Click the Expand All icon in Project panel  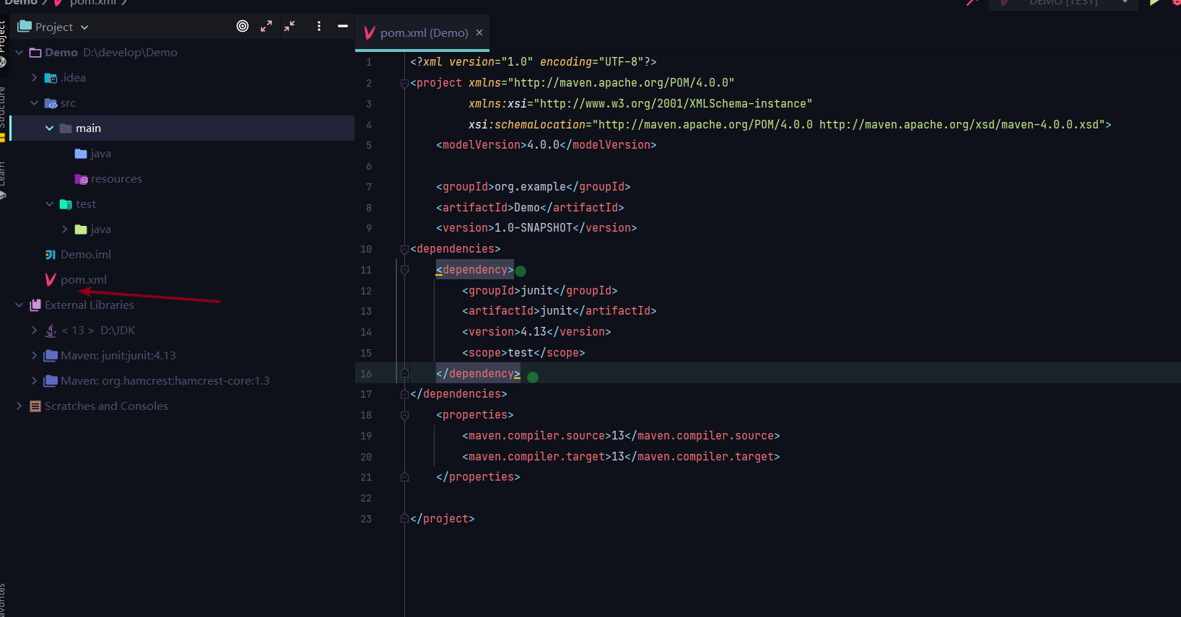(266, 26)
